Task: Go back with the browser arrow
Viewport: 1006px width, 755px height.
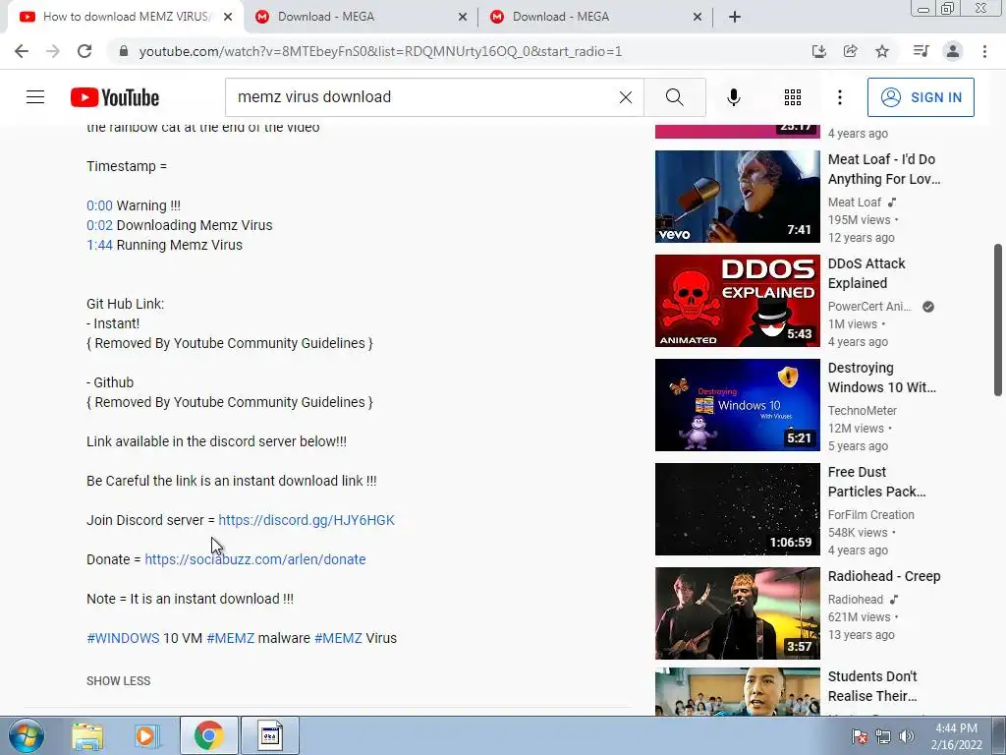Action: 22,51
